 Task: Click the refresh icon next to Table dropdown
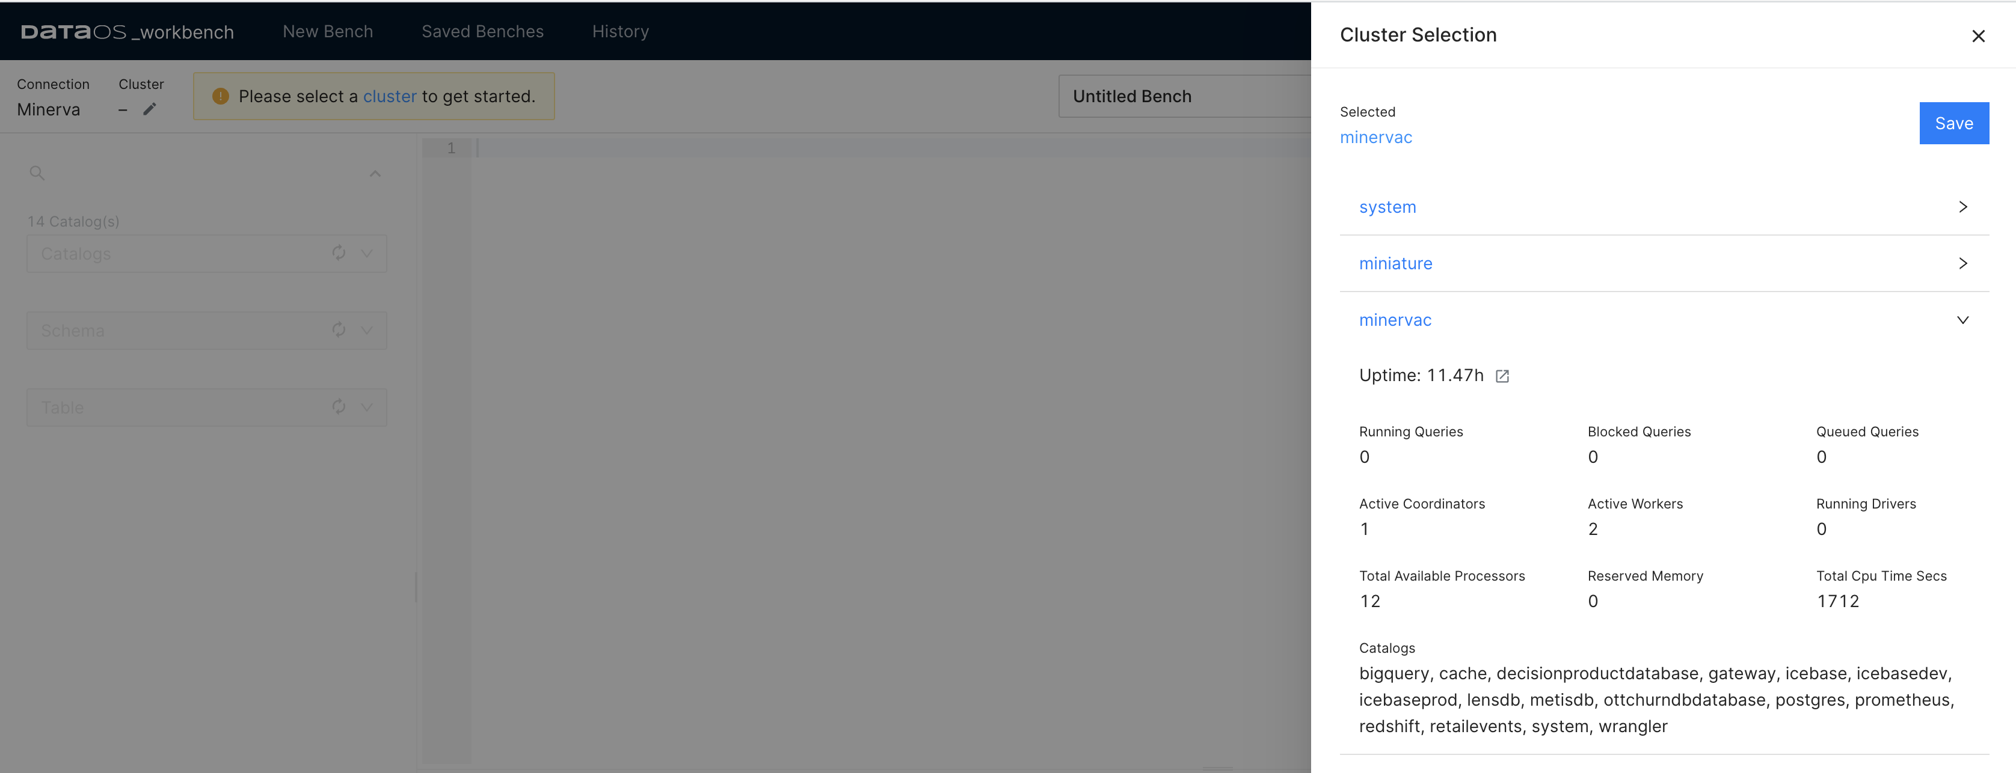pyautogui.click(x=339, y=407)
